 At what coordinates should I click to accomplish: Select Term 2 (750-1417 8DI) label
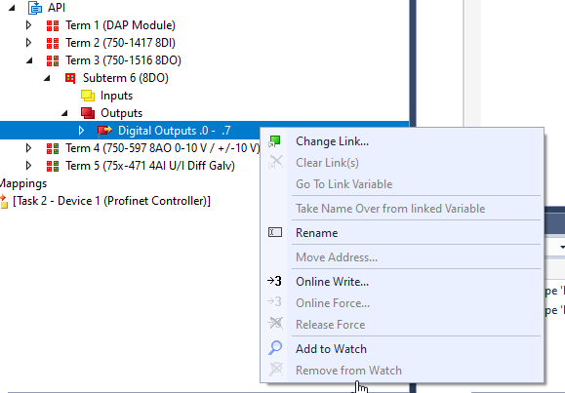[120, 43]
